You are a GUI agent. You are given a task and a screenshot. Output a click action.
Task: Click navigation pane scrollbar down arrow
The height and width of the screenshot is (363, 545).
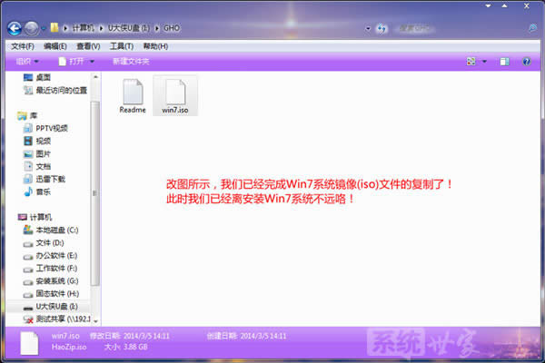tap(95, 321)
